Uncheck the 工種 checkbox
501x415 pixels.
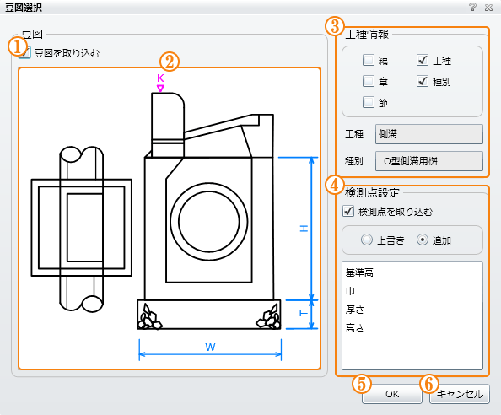(423, 60)
